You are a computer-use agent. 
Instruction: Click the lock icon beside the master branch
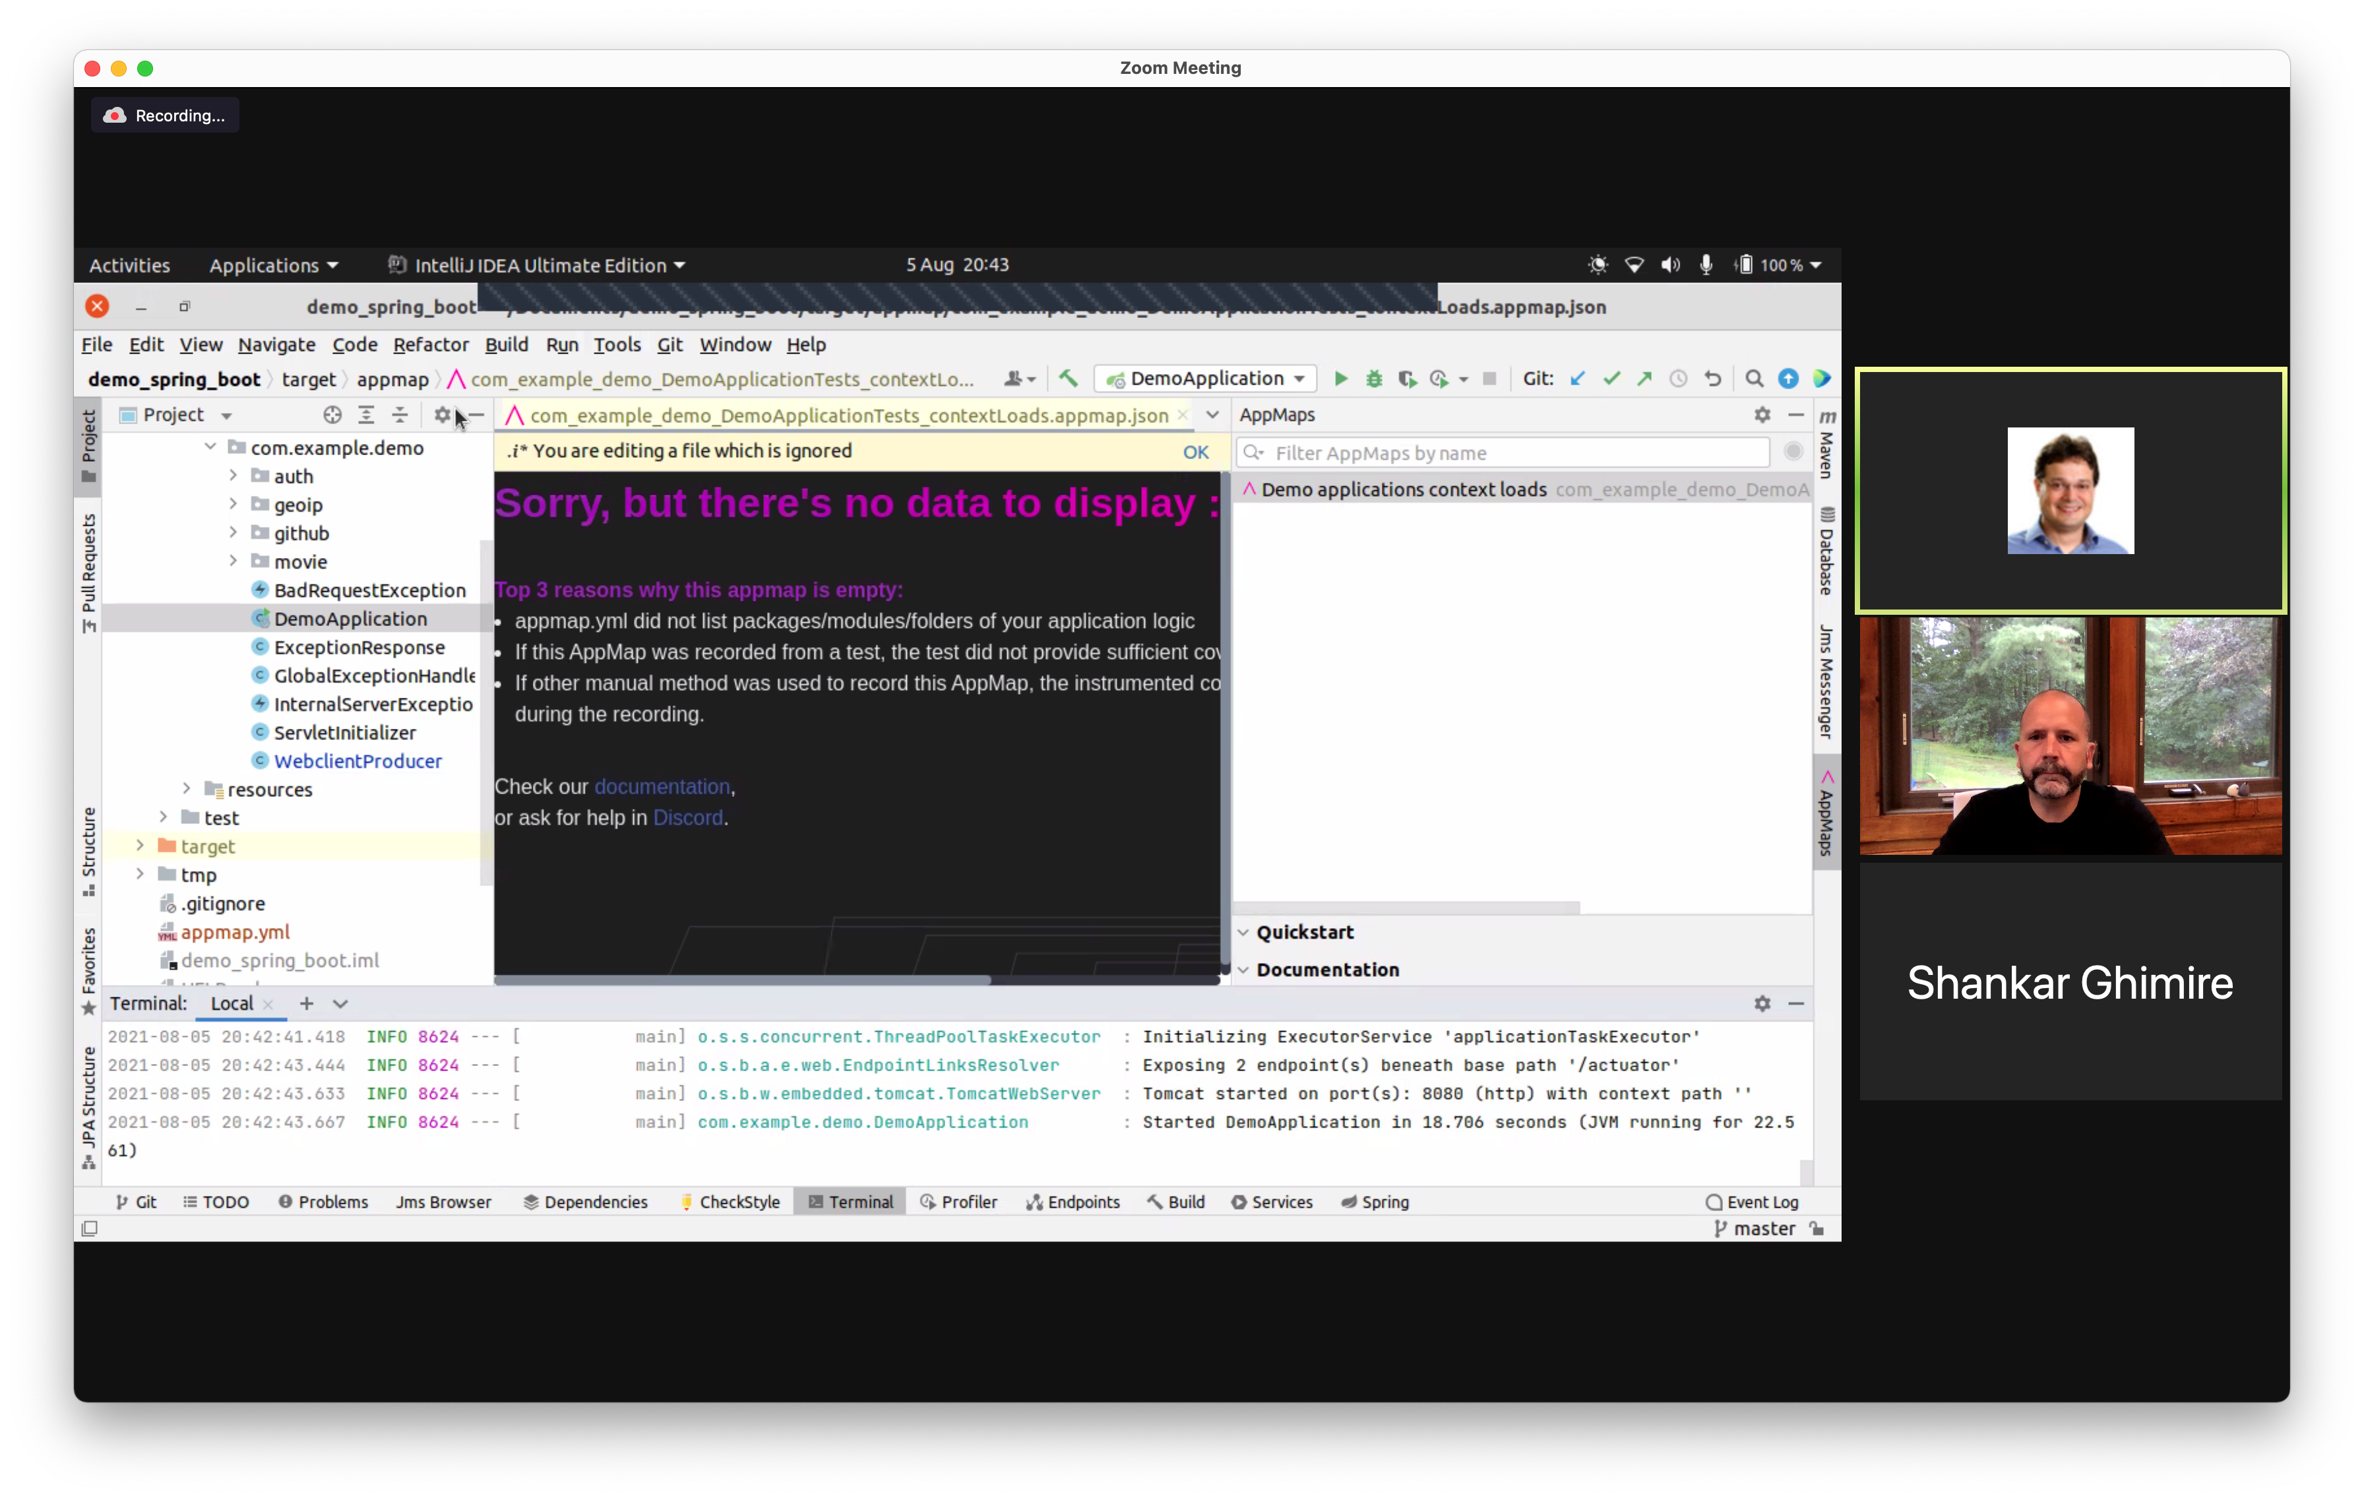pos(1817,1229)
